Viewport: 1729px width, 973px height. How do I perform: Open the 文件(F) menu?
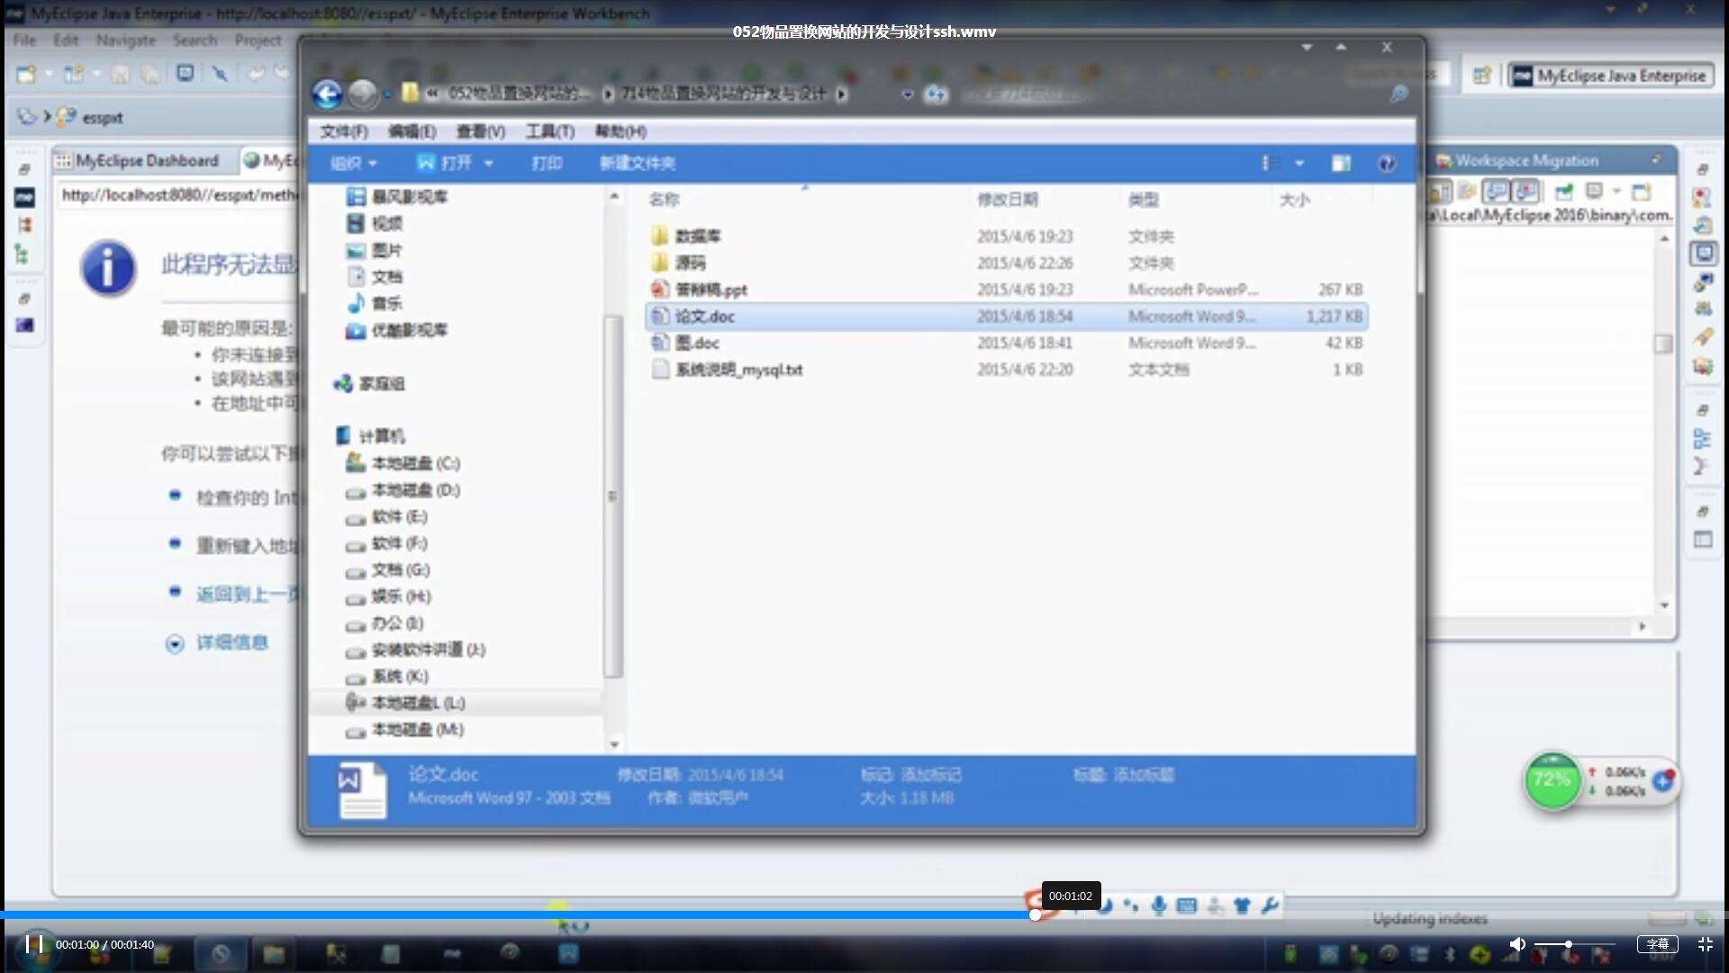(344, 132)
